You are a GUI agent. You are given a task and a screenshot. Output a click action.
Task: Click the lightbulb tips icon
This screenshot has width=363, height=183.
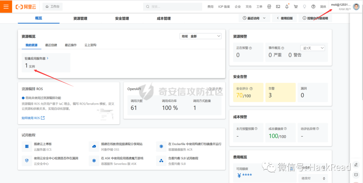tap(305, 7)
